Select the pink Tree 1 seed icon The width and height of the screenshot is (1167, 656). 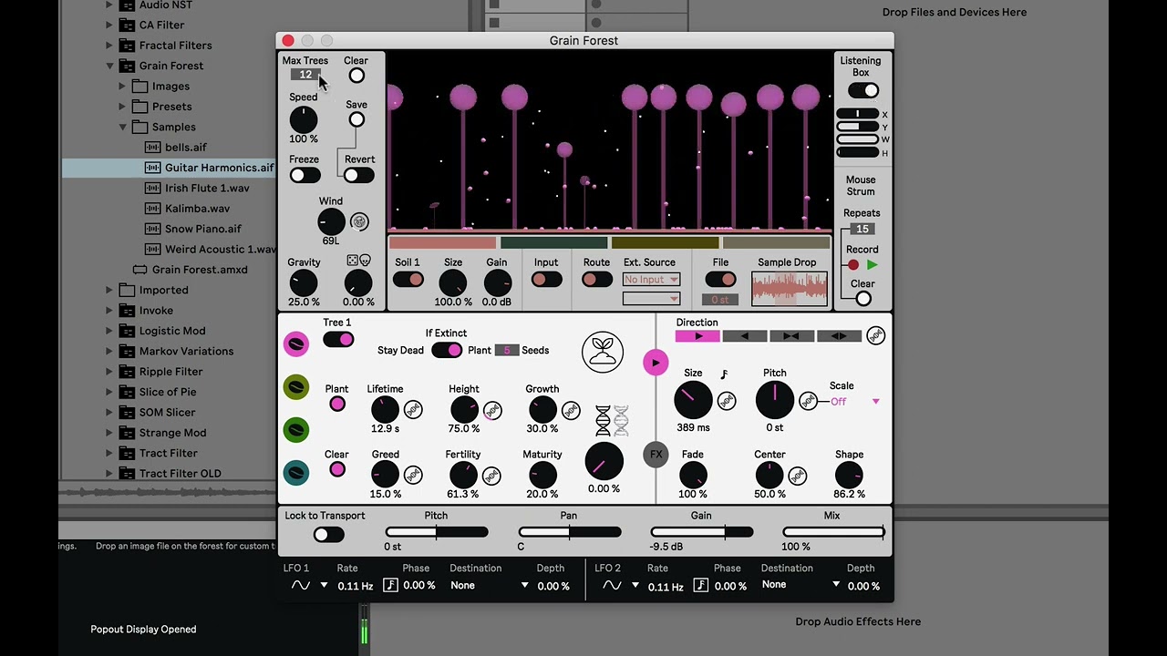point(296,343)
